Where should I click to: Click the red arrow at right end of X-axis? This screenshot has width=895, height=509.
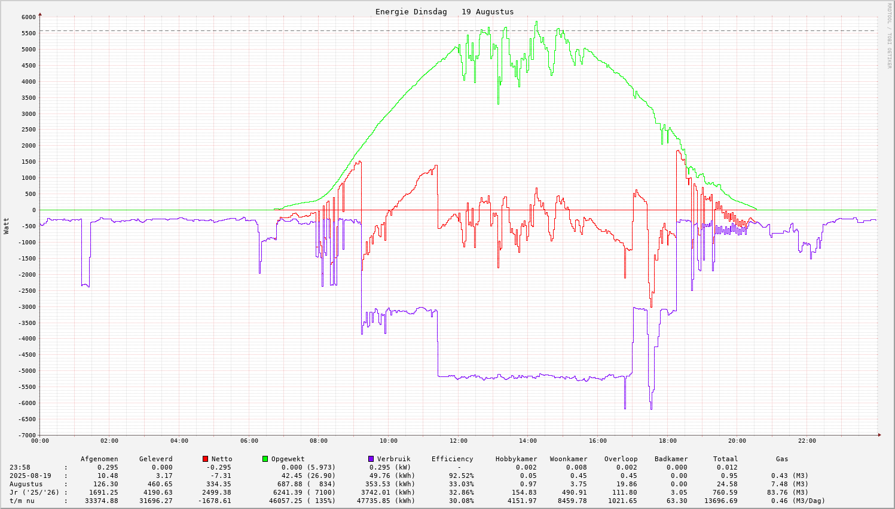879,435
